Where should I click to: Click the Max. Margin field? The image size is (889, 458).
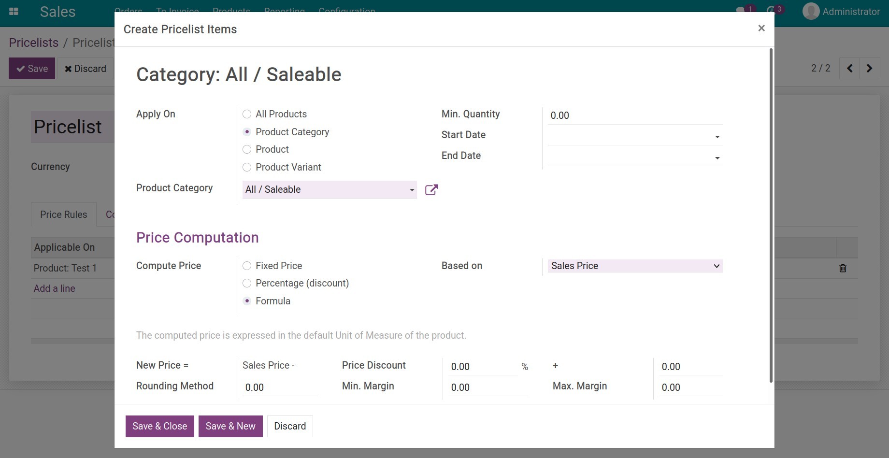click(690, 387)
